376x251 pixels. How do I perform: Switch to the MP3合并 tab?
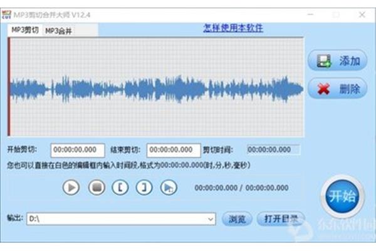point(58,31)
